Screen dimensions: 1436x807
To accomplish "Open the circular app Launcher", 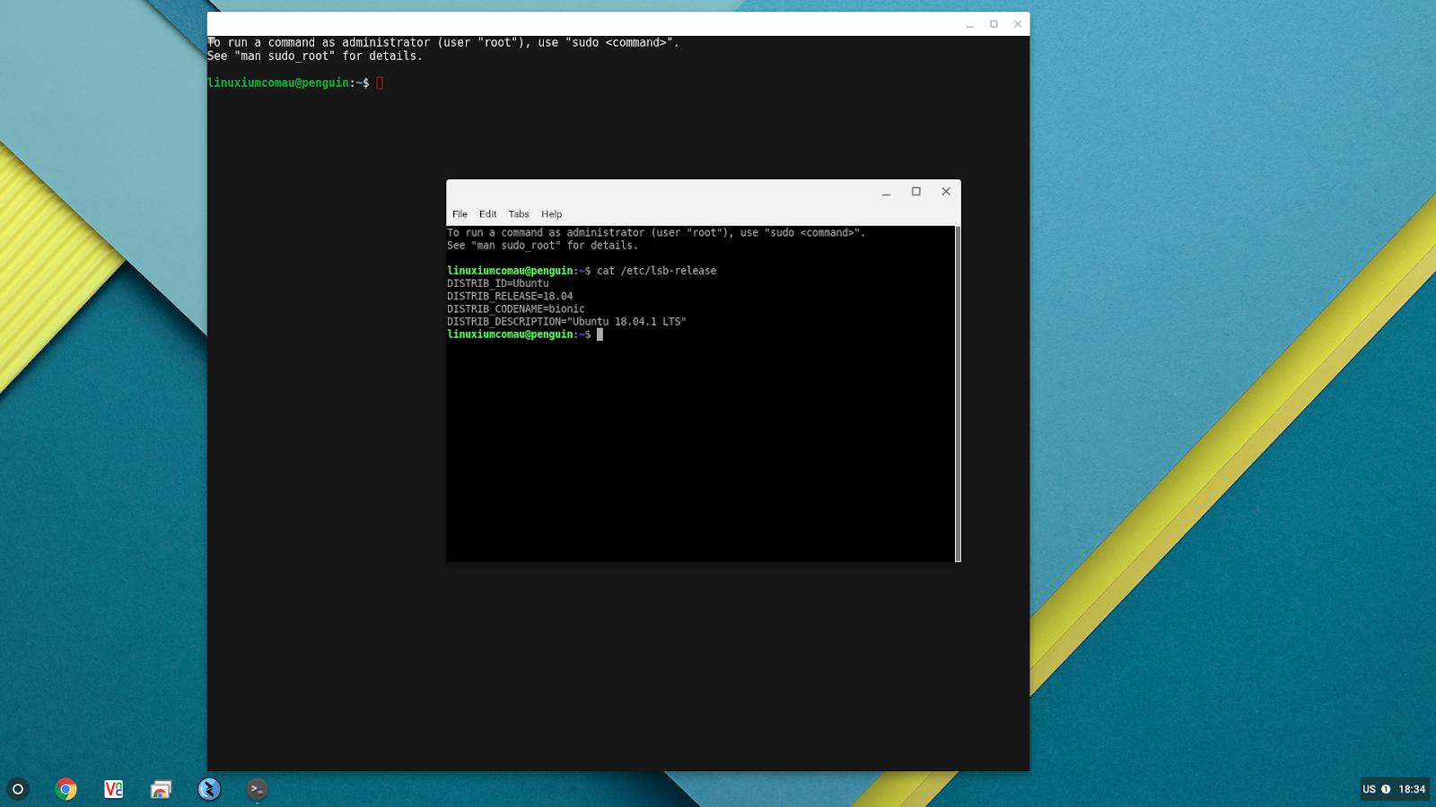I will pyautogui.click(x=18, y=789).
